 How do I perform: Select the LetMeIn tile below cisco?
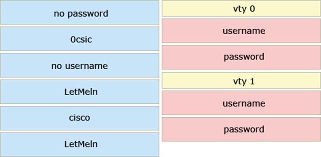coord(80,145)
